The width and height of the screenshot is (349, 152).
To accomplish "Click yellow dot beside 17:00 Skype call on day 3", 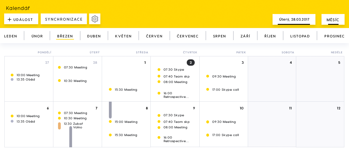I will (208, 89).
